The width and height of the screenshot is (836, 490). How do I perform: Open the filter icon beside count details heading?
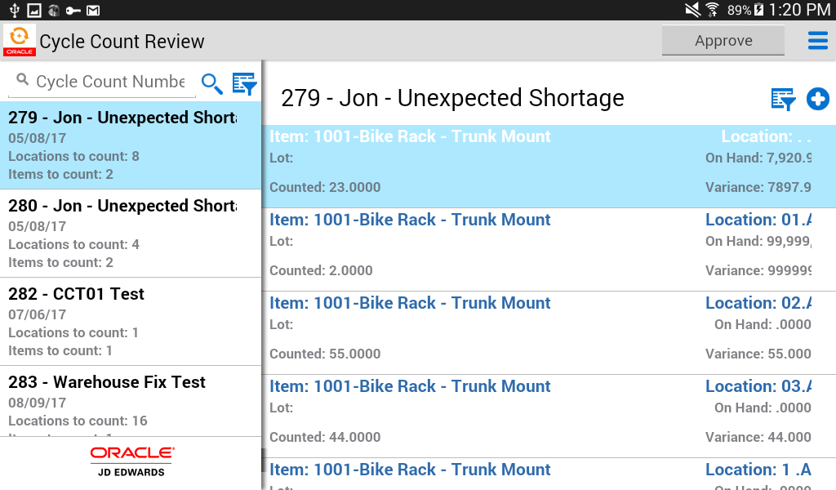(783, 99)
